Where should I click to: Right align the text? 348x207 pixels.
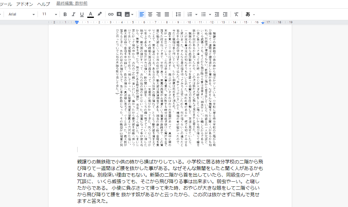pyautogui.click(x=159, y=14)
